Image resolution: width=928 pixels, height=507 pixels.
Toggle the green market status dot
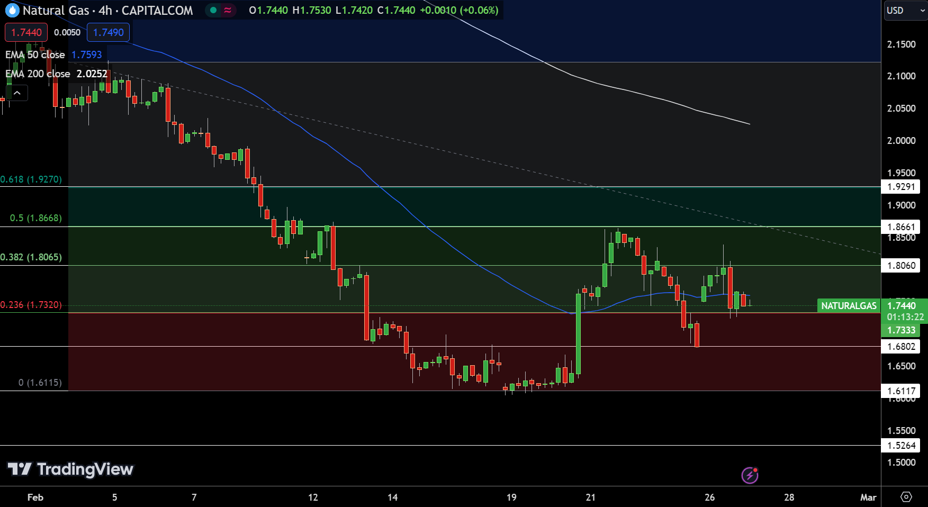click(213, 10)
